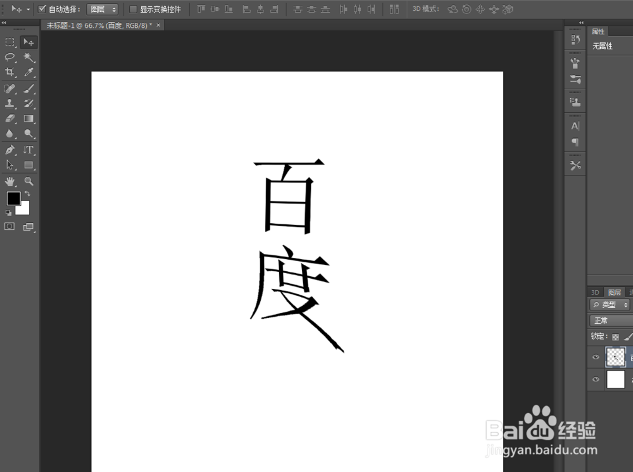Switch to the 未标题-1 document tab
Screen dimensions: 633x472
[99, 25]
